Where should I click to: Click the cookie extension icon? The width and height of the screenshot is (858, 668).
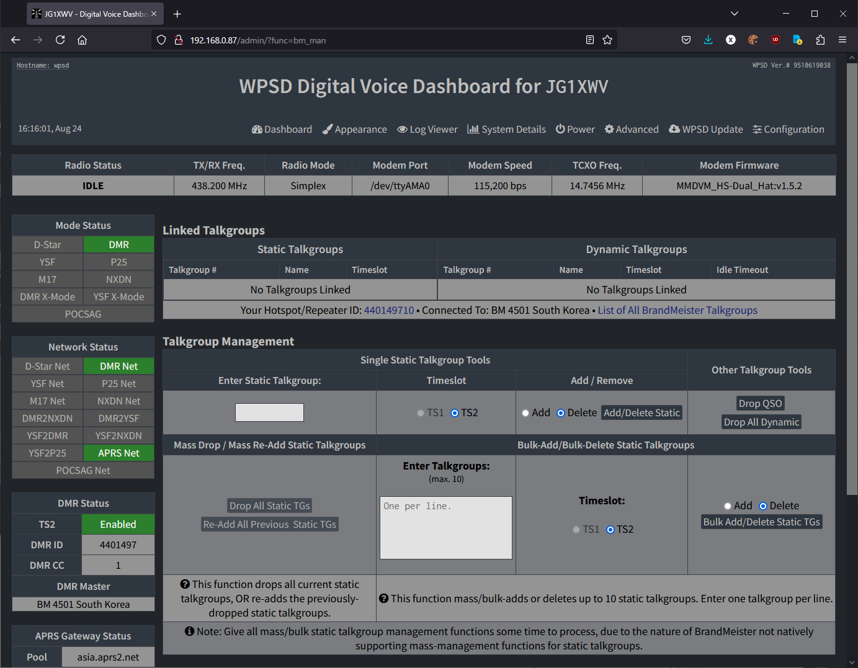(x=753, y=40)
